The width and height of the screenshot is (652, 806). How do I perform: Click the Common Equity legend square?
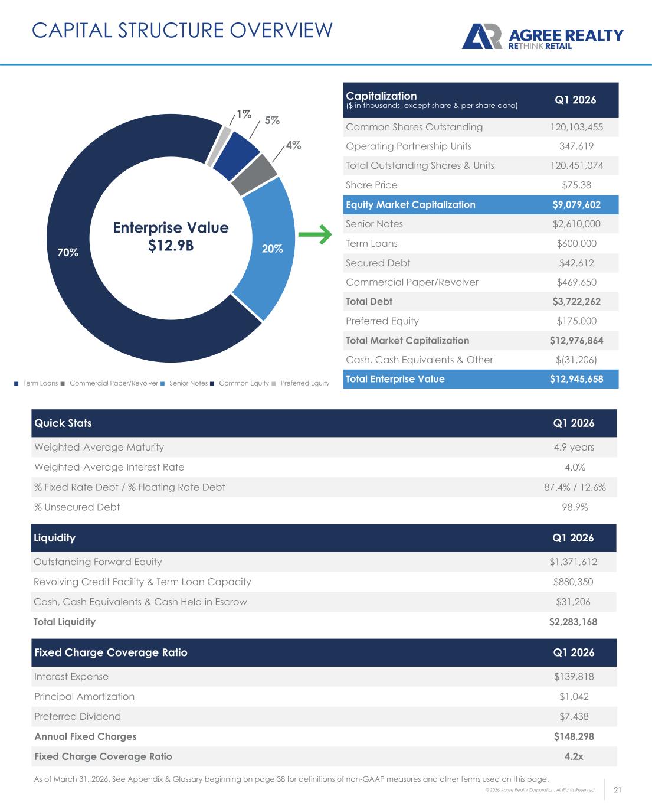point(212,384)
